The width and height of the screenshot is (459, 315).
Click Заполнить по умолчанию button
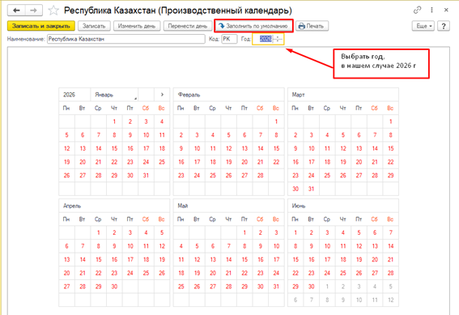click(x=253, y=26)
